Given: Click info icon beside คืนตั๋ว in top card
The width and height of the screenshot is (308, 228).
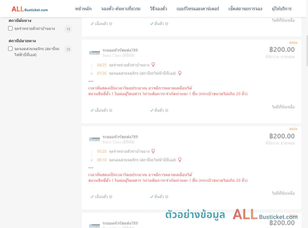Looking at the screenshot, I should pyautogui.click(x=167, y=24).
